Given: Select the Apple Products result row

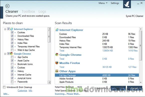Looking at the screenshot, I should tap(97, 82).
